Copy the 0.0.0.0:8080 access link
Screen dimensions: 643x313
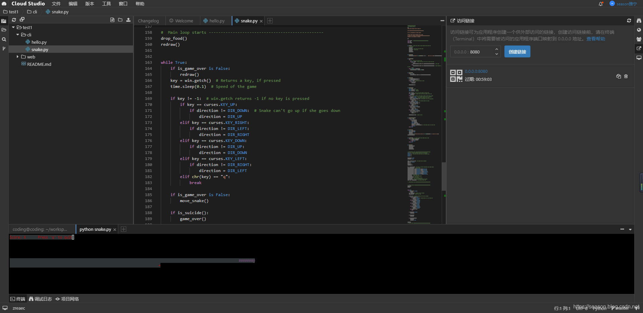click(x=619, y=76)
